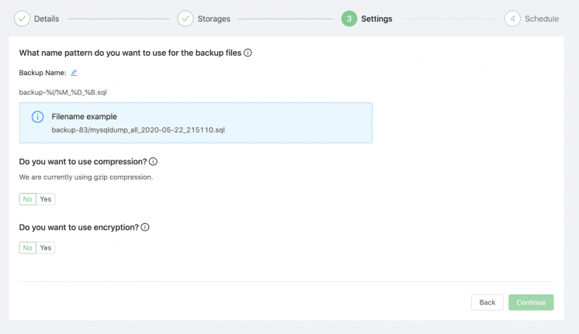Image resolution: width=579 pixels, height=334 pixels.
Task: Show info tooltip for encryption question
Action: (x=144, y=228)
